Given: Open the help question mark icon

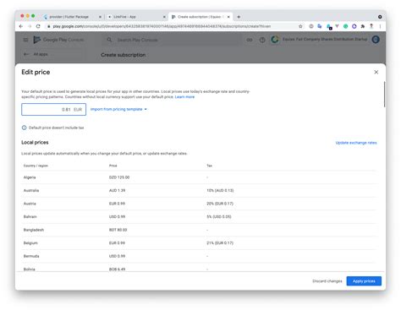Looking at the screenshot, I should click(262, 40).
